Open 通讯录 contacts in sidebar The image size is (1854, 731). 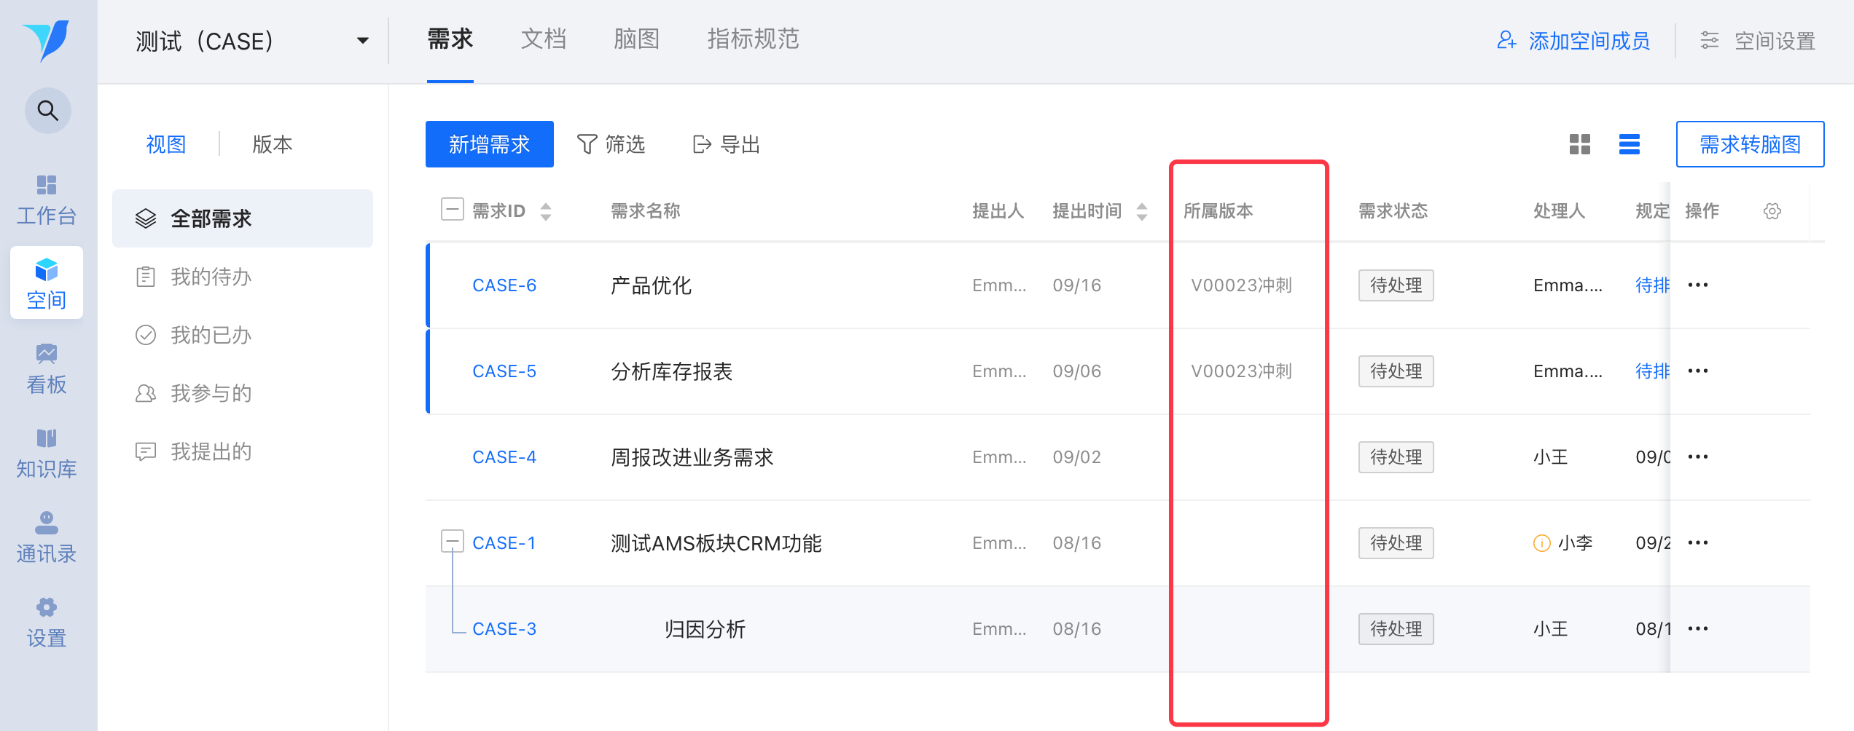[x=47, y=537]
